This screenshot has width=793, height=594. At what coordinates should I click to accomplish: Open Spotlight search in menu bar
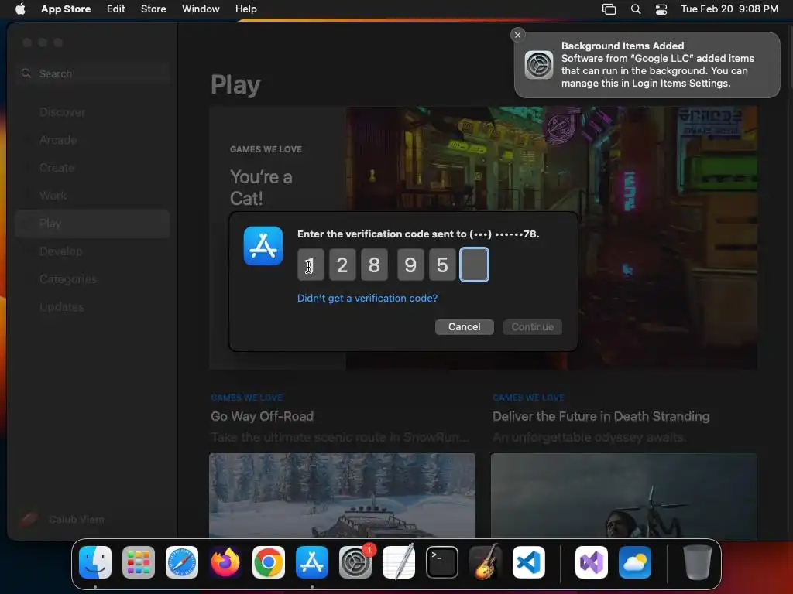click(x=636, y=9)
